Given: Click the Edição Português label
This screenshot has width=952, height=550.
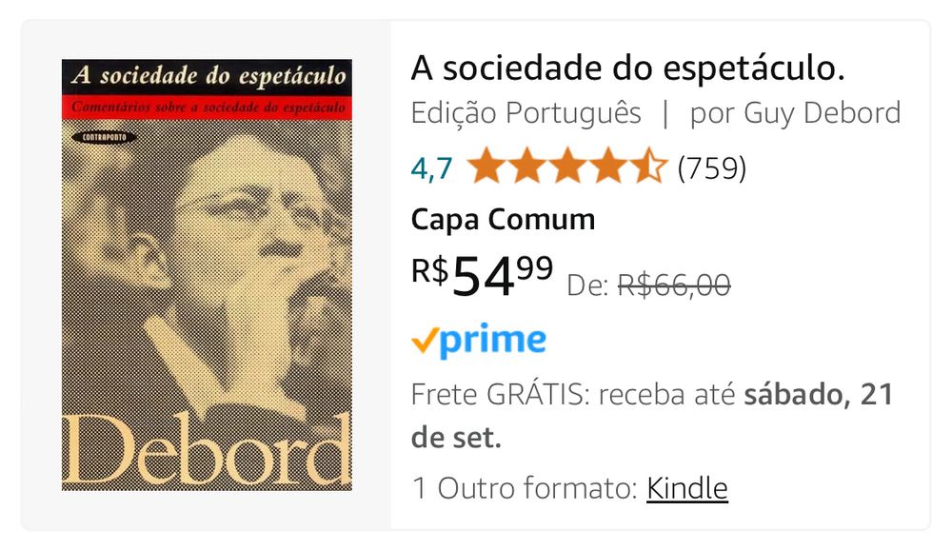Looking at the screenshot, I should (526, 113).
